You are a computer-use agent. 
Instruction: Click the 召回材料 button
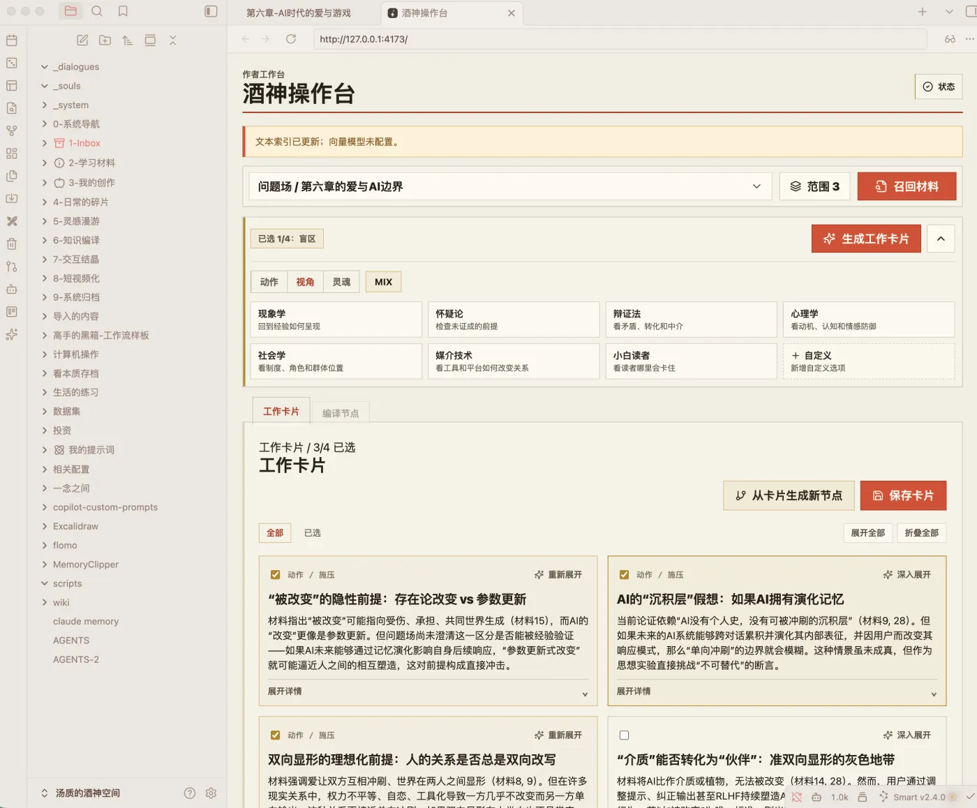(907, 186)
